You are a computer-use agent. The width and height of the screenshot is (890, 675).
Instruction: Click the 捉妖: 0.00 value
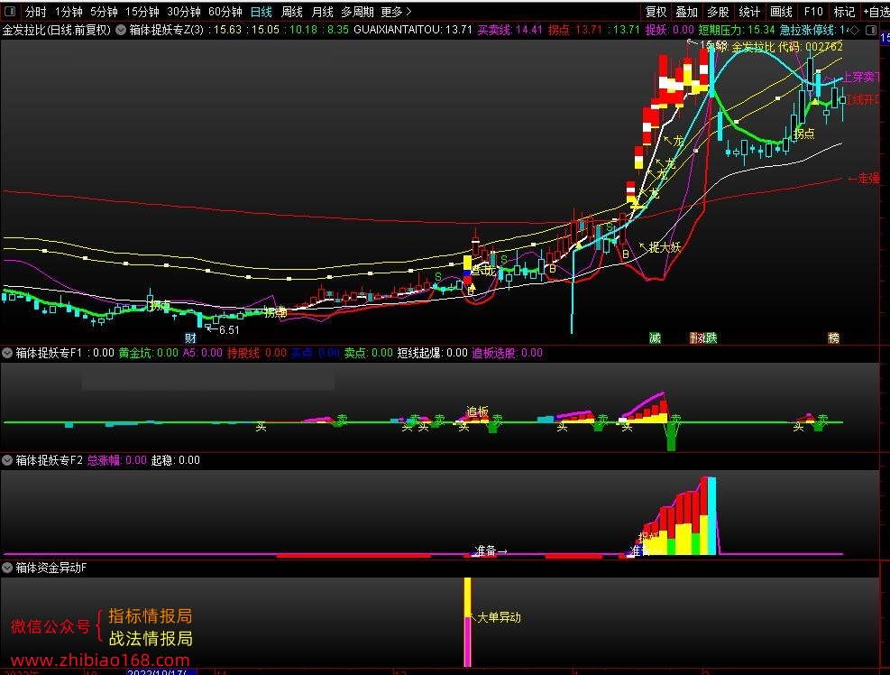(670, 30)
